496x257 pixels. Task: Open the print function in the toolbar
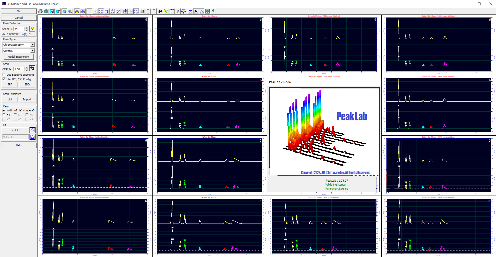(x=40, y=11)
